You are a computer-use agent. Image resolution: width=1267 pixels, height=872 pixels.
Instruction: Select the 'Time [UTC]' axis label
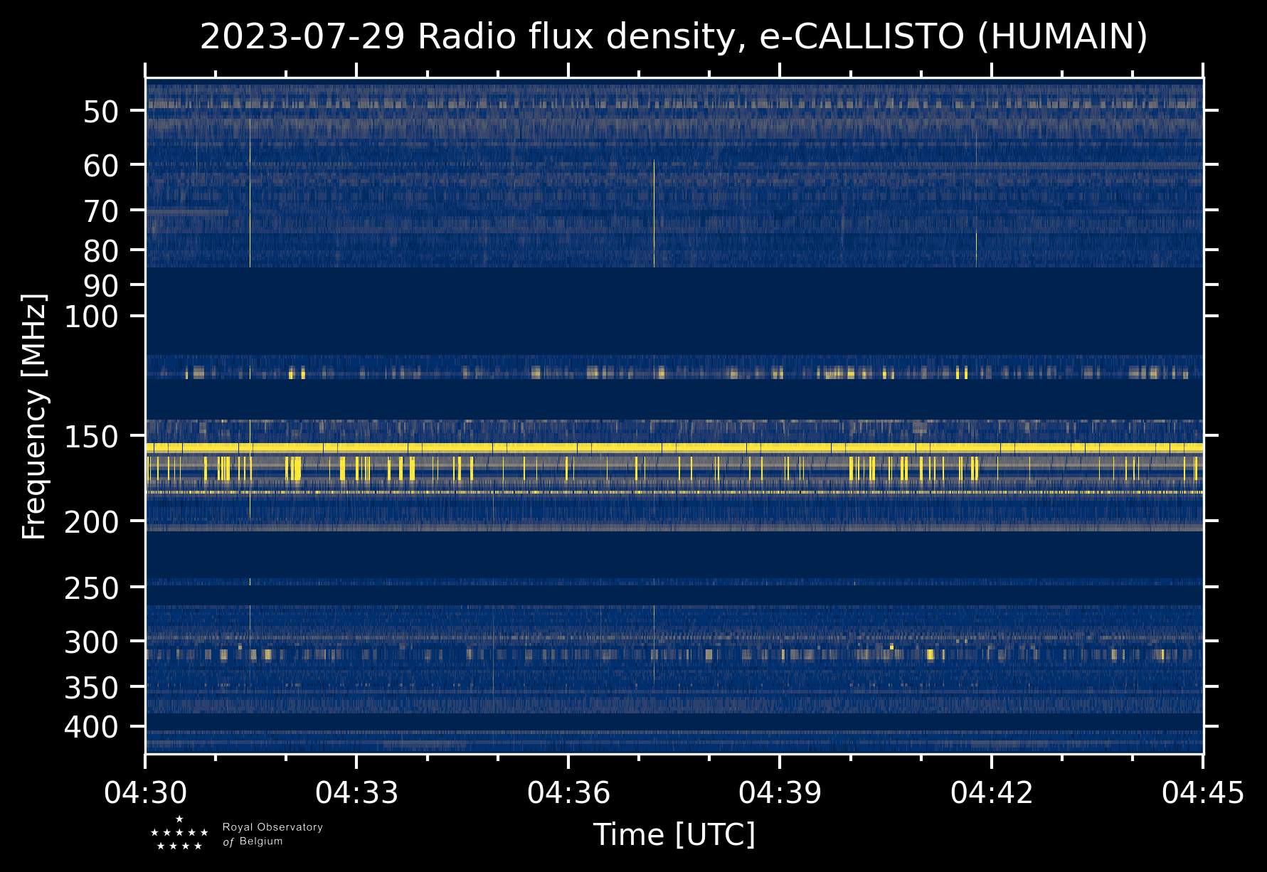(x=674, y=834)
